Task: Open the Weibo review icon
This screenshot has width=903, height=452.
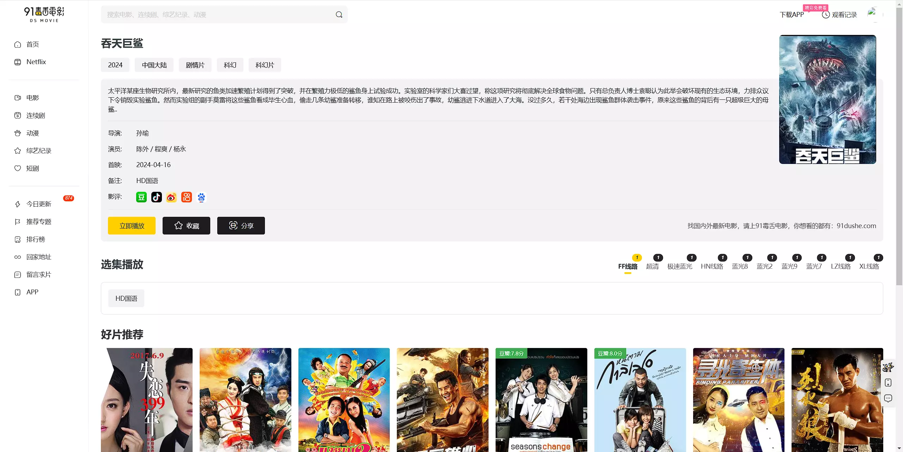Action: point(171,197)
